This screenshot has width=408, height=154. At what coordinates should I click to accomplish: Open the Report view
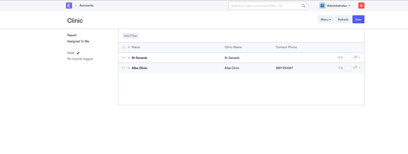click(x=72, y=35)
